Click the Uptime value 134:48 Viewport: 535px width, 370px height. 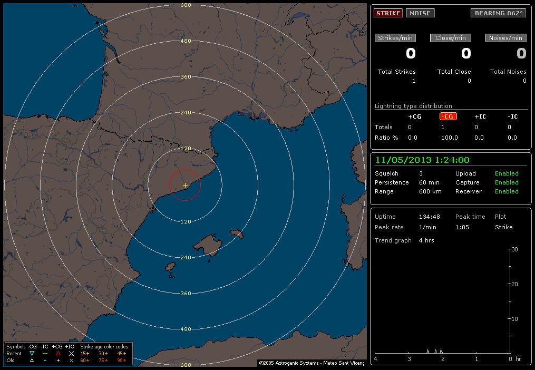429,217
